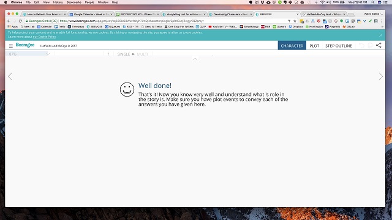Switch to the CHARACTER tab

pos(292,46)
